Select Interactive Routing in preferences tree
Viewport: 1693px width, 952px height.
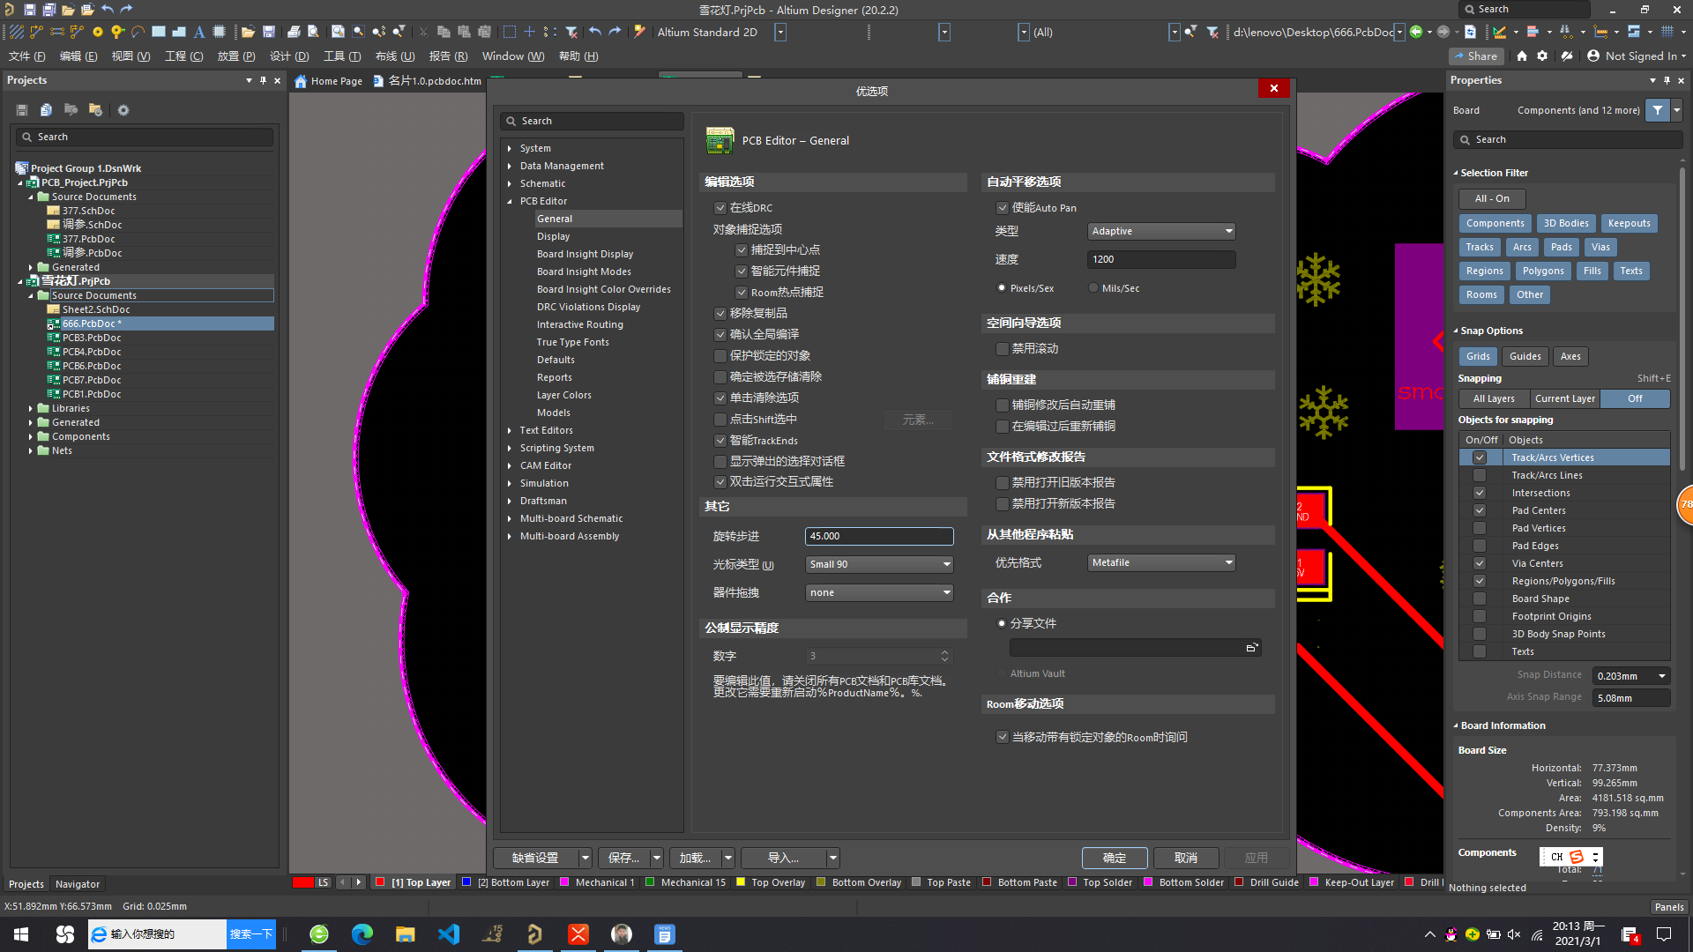[x=579, y=324]
